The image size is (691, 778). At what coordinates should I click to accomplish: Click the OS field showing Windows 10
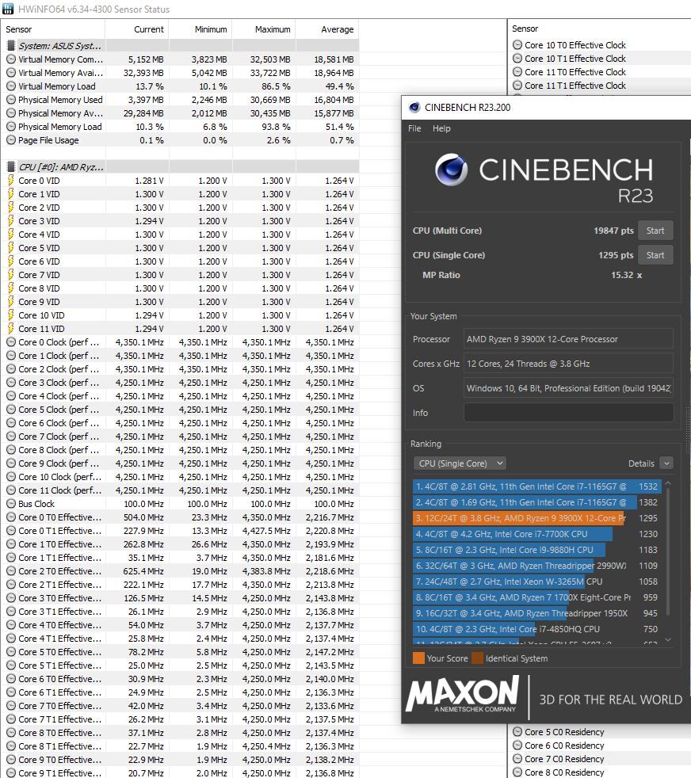click(568, 388)
